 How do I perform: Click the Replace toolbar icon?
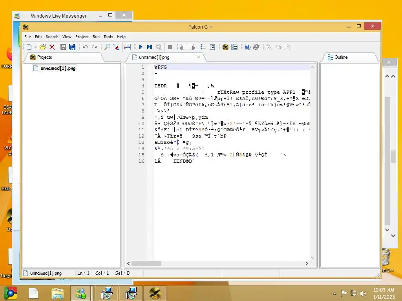click(116, 47)
